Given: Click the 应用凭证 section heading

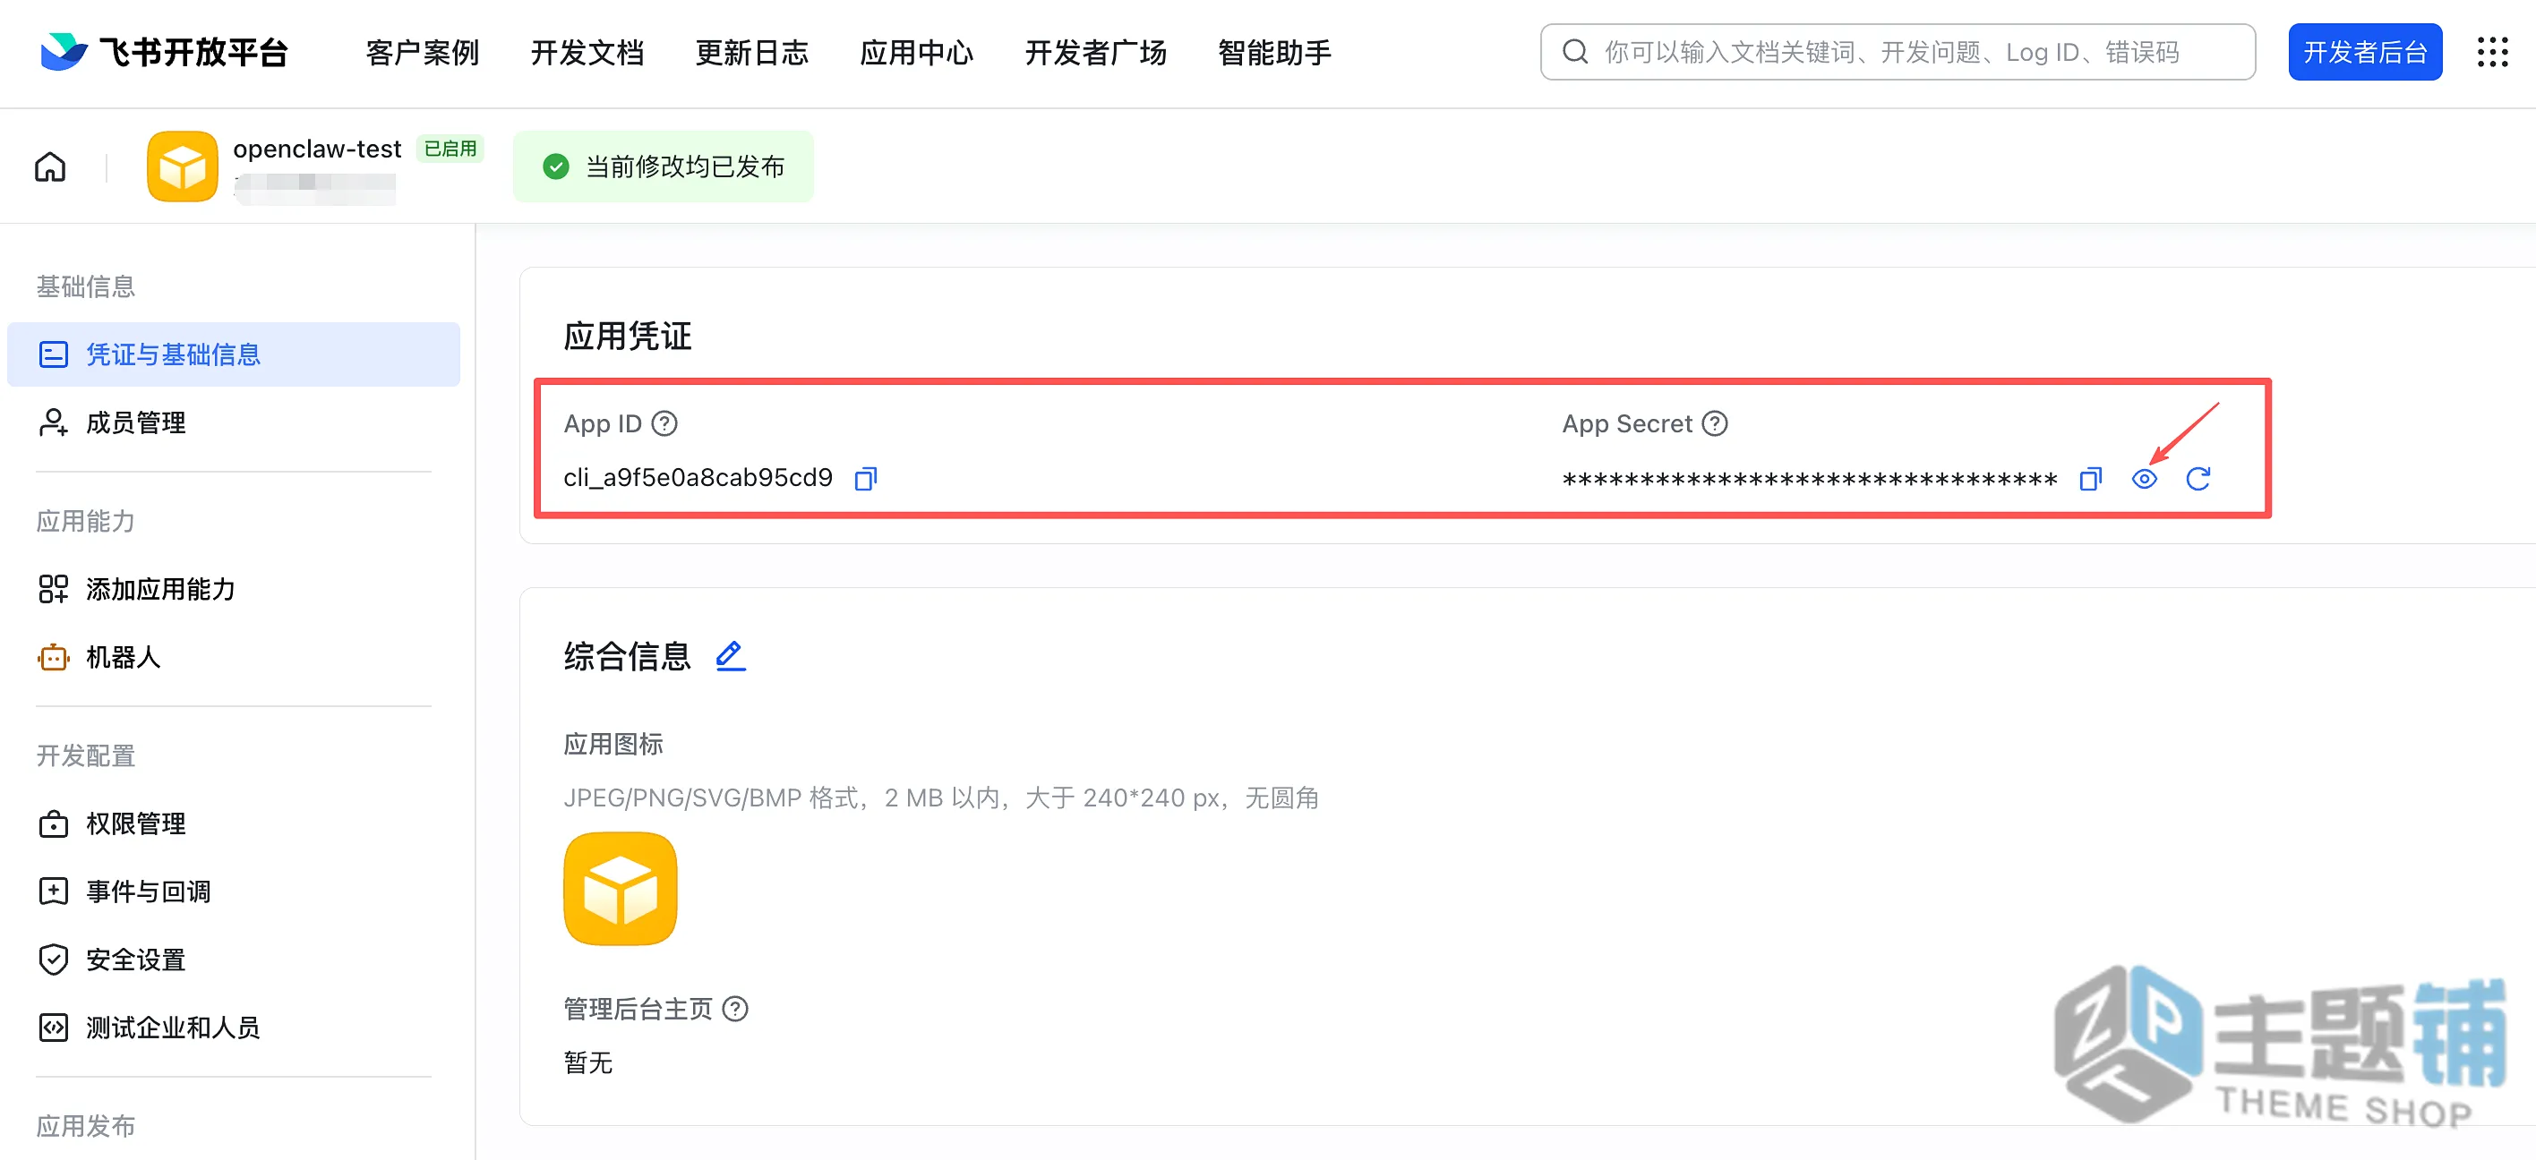Looking at the screenshot, I should pos(628,336).
